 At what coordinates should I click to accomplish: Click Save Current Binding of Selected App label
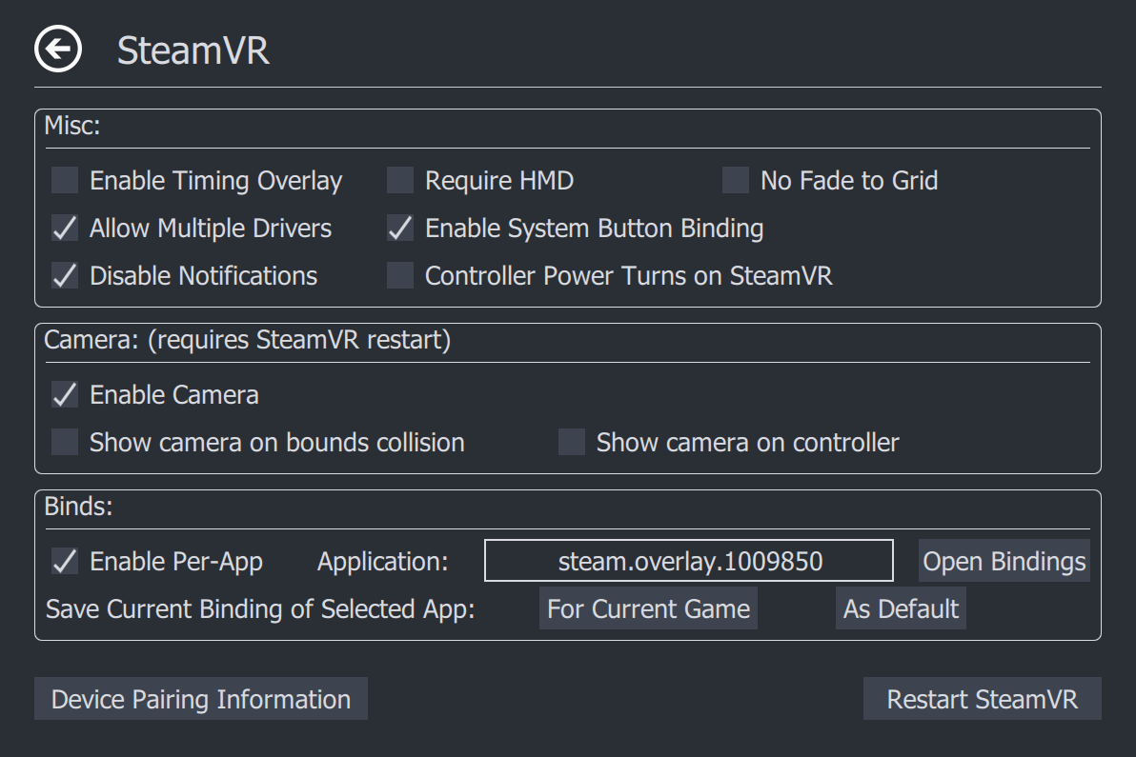[260, 609]
